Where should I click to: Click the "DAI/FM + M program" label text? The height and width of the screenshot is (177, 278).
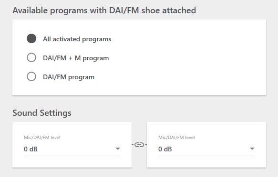pos(76,58)
